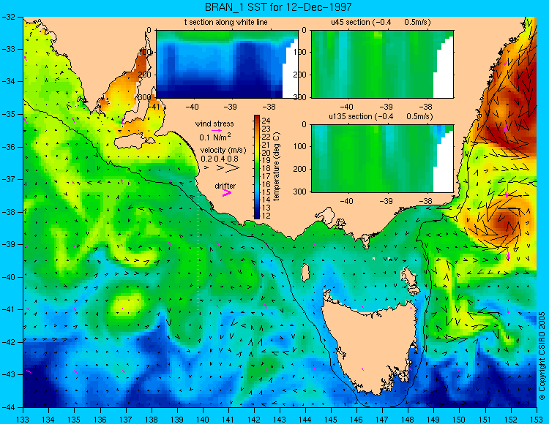The height and width of the screenshot is (424, 549).
Task: Click the smallest 0.2 velocity arrowhead in the legend
Action: click(206, 168)
